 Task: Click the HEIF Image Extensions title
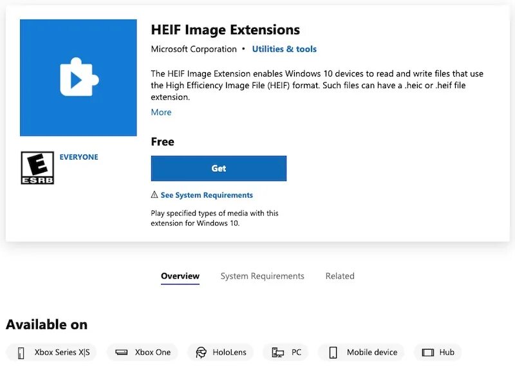pyautogui.click(x=225, y=30)
